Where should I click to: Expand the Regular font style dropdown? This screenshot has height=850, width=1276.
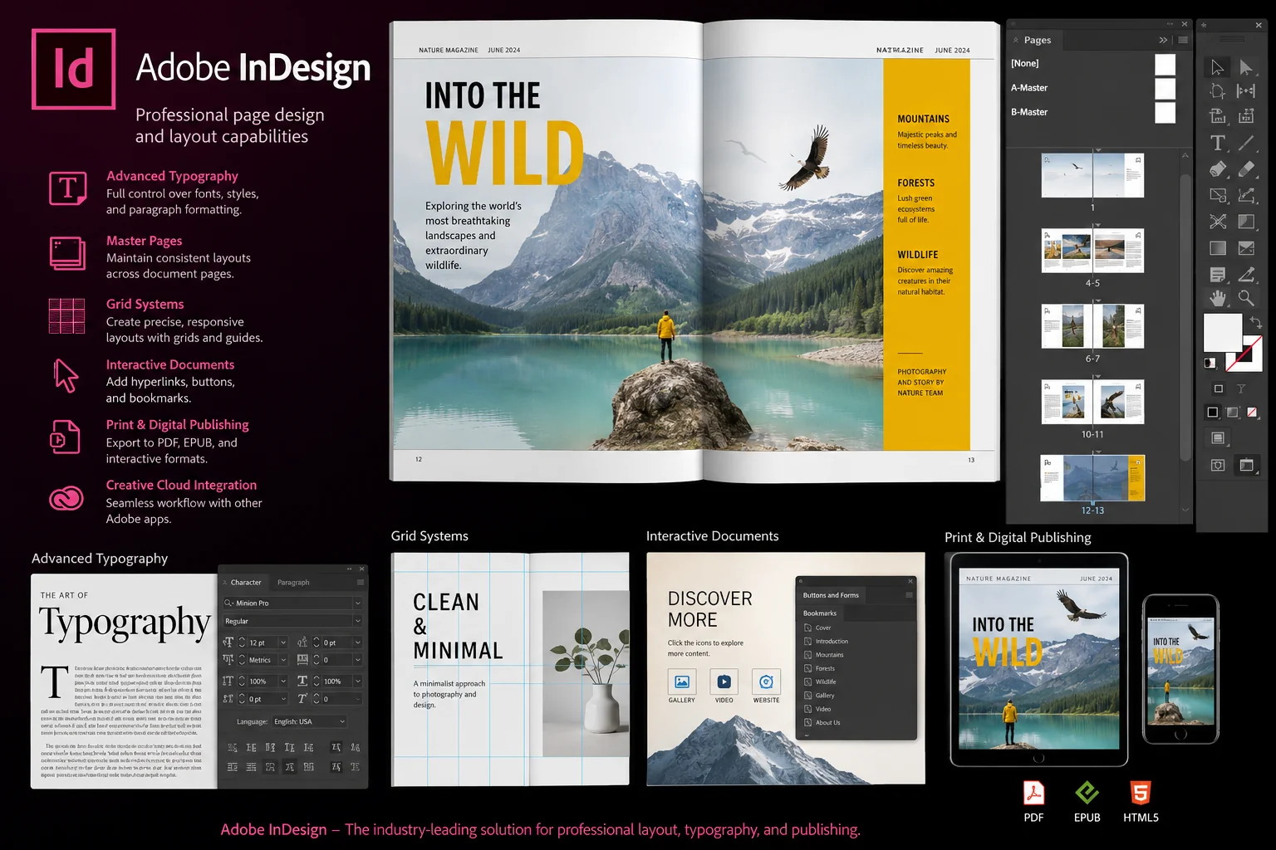coord(292,621)
